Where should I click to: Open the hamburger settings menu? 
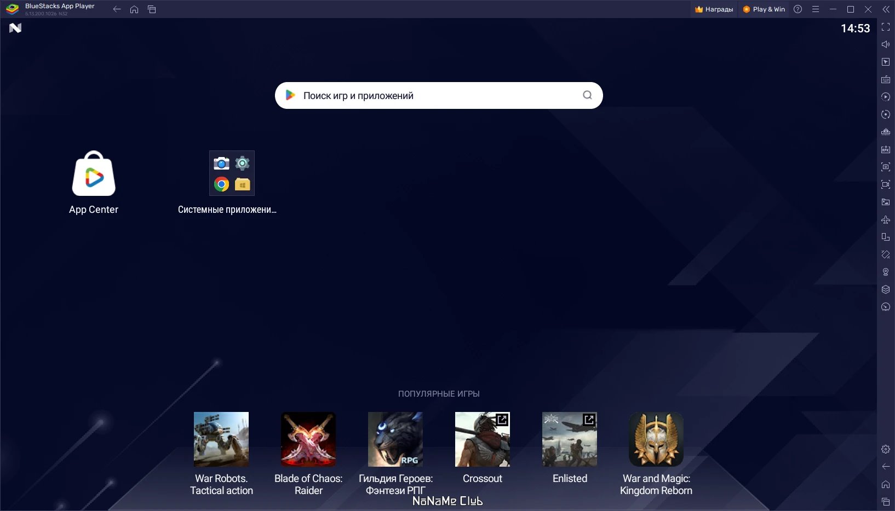tap(816, 9)
